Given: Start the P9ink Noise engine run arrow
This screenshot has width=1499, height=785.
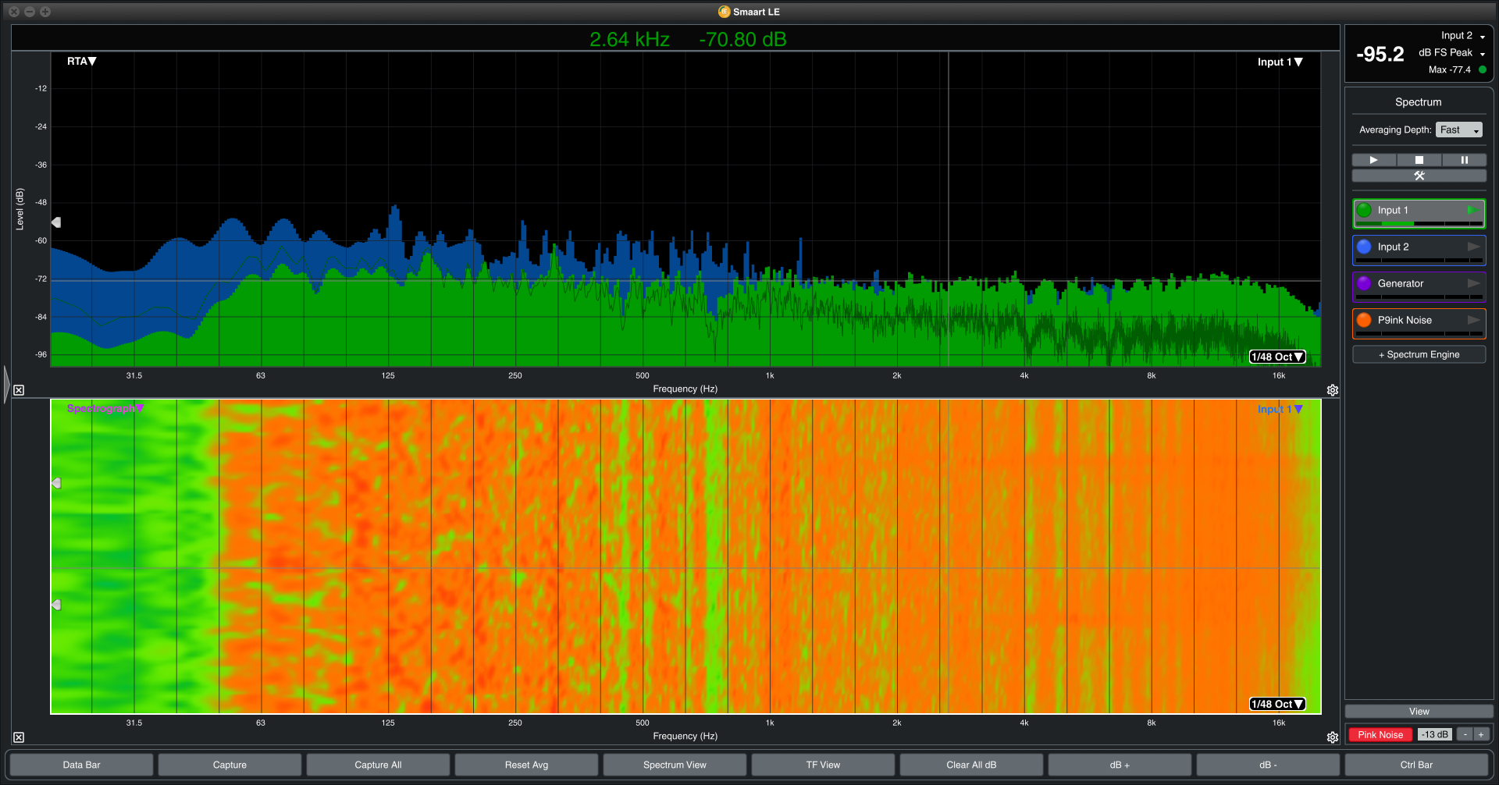Looking at the screenshot, I should (x=1473, y=320).
